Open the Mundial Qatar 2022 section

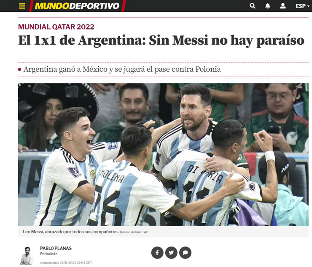(56, 27)
